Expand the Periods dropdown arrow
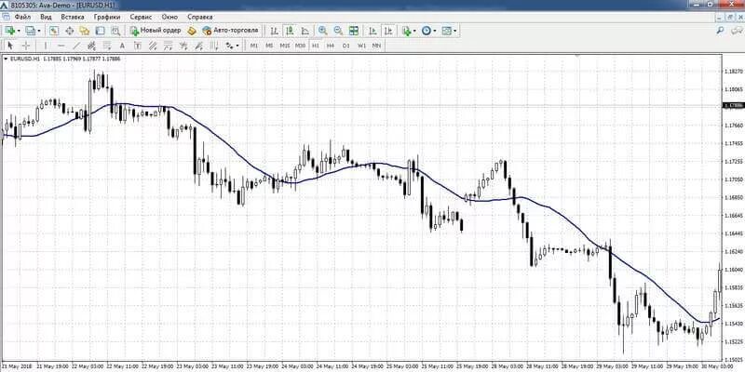This screenshot has width=745, height=372. pyautogui.click(x=435, y=31)
